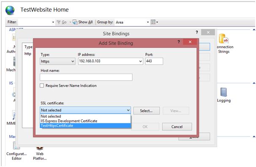256x167 pixels.
Task: Click help icon in Site Bindings window
Action: (x=197, y=33)
